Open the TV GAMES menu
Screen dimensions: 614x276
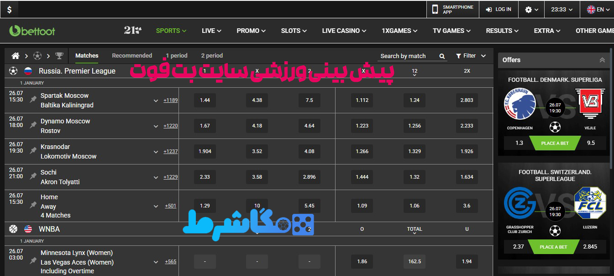coord(451,31)
